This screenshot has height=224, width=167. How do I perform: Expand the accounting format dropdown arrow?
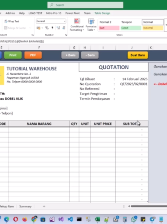(42, 28)
